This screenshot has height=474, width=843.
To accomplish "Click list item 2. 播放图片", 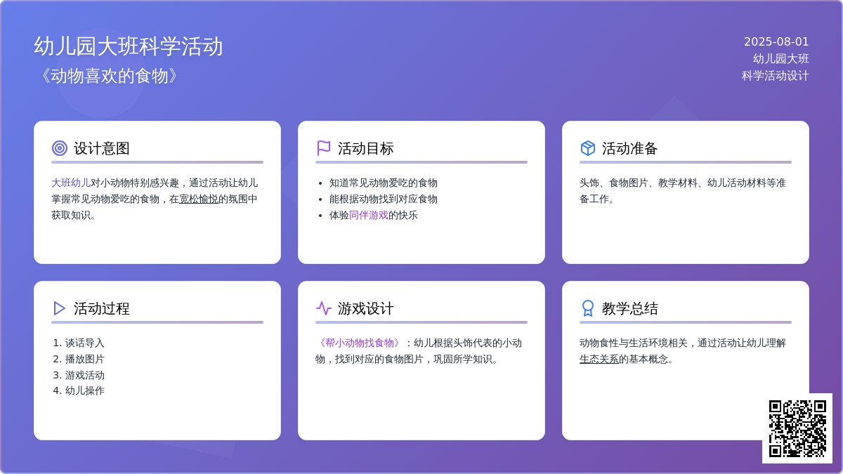I will 79,359.
